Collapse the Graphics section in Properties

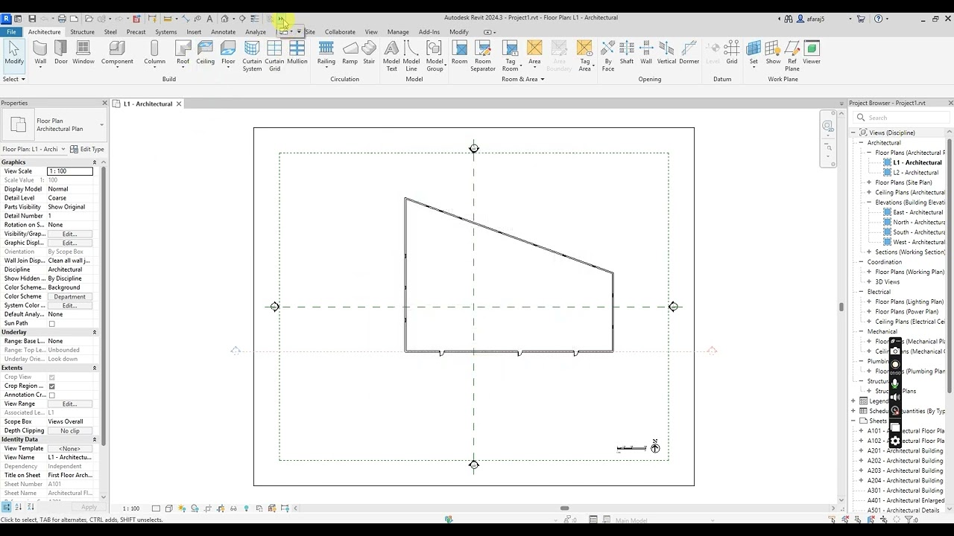point(95,162)
